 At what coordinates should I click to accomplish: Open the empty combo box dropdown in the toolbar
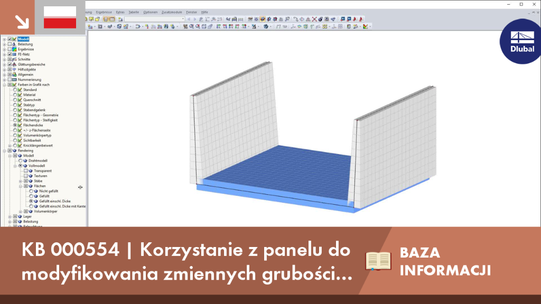tap(183, 20)
